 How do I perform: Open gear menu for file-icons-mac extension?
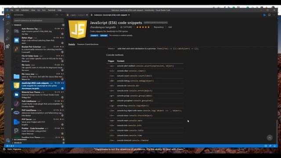point(62,79)
